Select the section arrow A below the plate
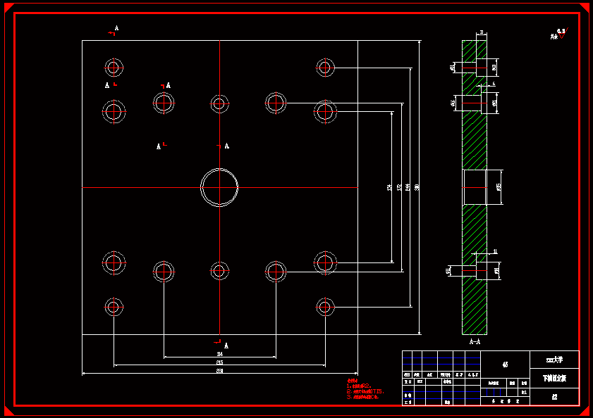The width and height of the screenshot is (593, 418). point(221,344)
